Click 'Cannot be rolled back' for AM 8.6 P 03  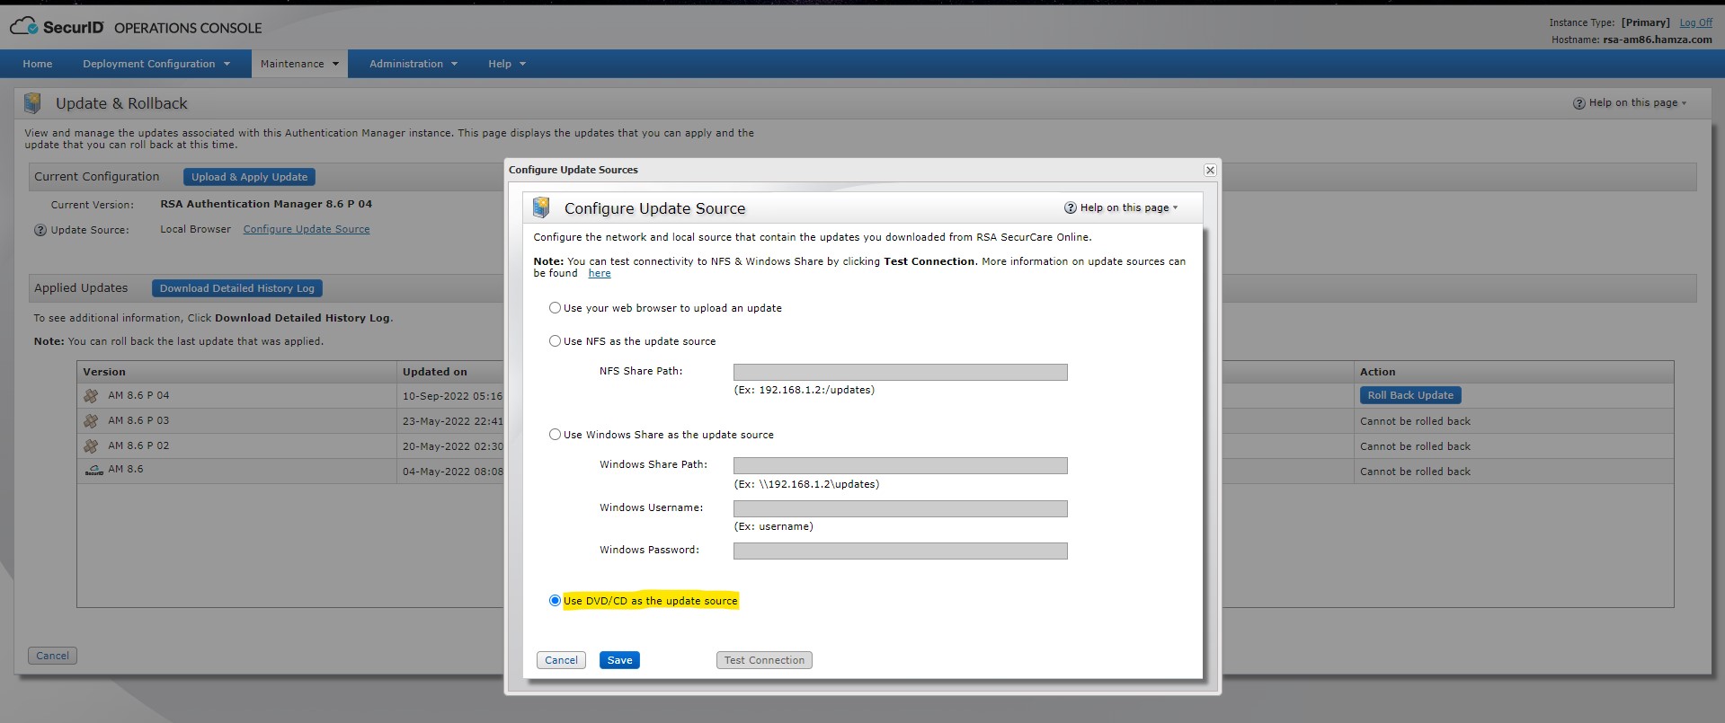(1415, 421)
